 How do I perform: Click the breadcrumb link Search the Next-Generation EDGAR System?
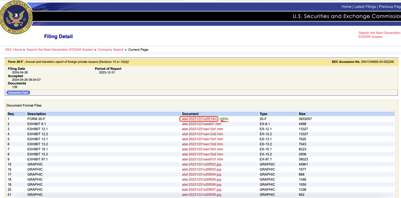(60, 50)
